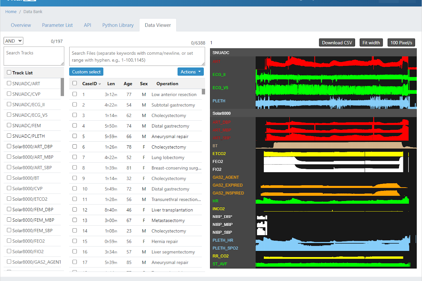Click the ECG_V5 waveform label

(x=220, y=88)
